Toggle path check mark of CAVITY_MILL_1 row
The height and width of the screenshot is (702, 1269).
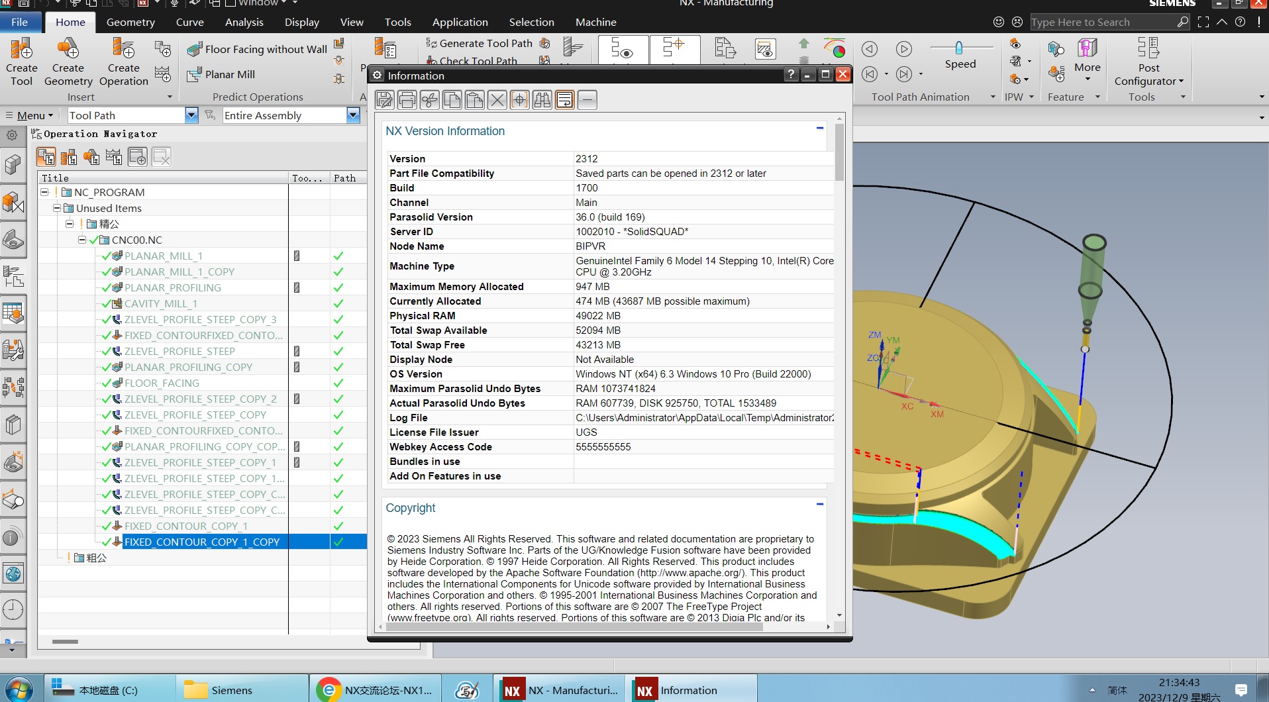(x=338, y=303)
